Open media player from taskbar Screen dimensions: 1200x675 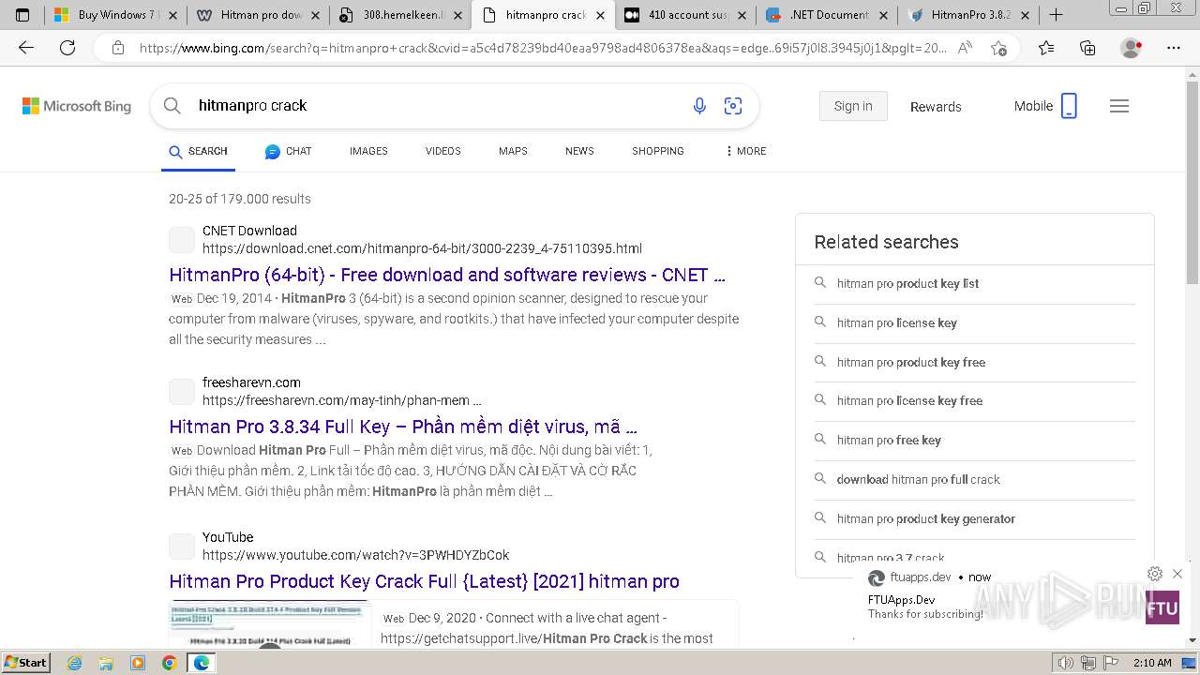[x=138, y=663]
